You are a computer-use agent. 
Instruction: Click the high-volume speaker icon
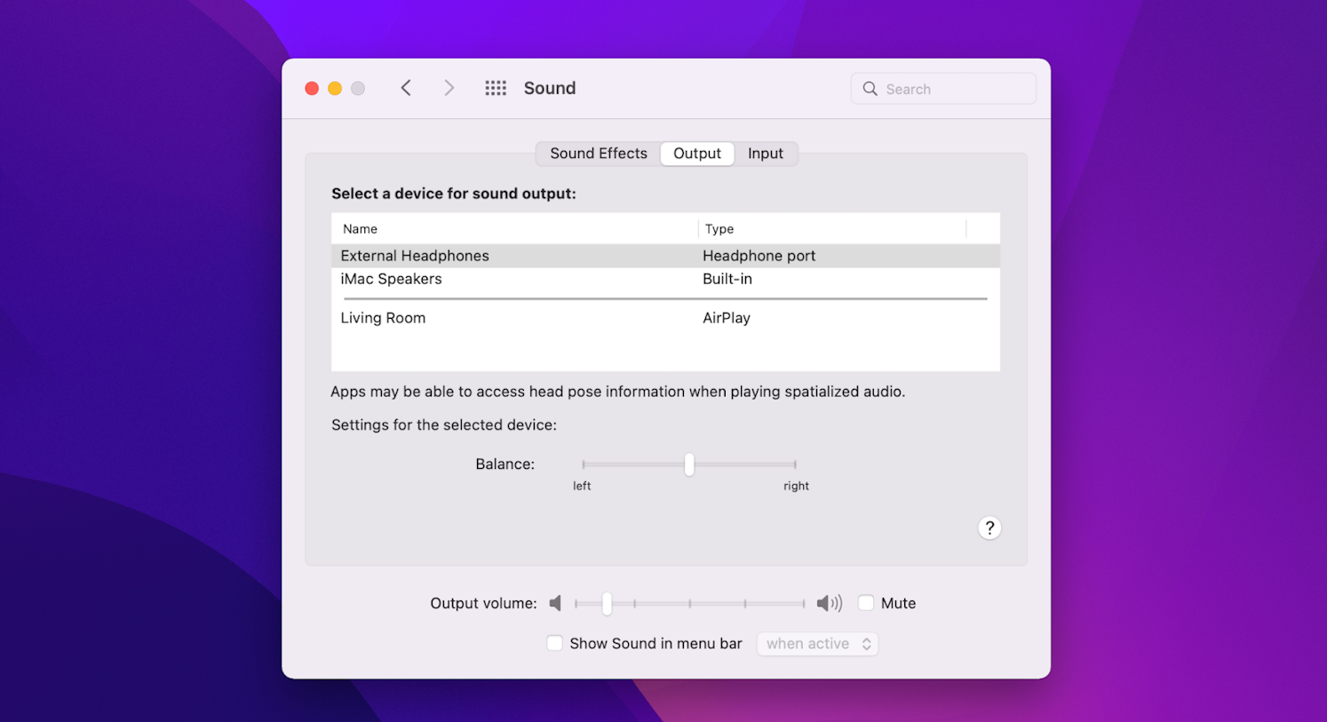pyautogui.click(x=829, y=602)
